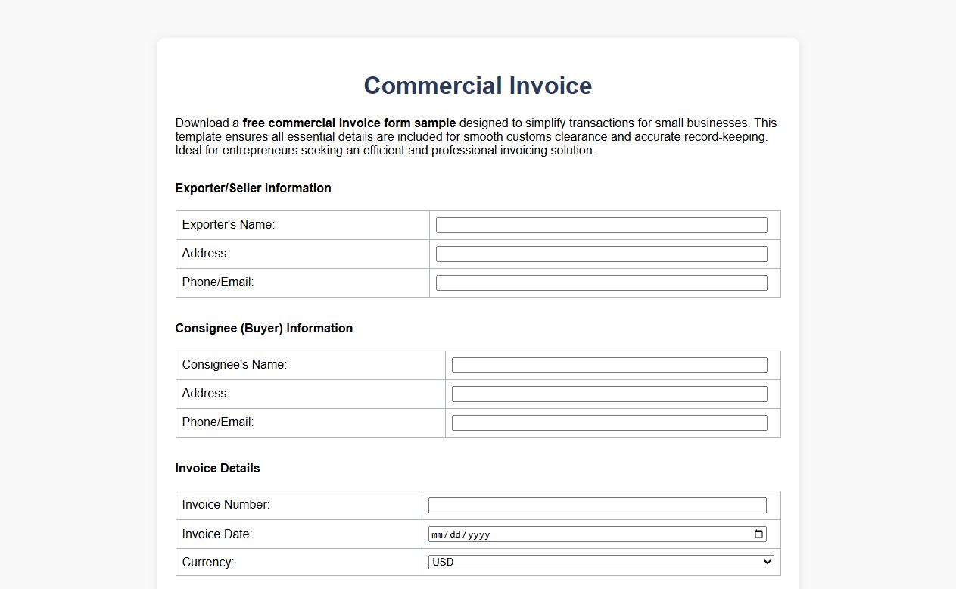Click the Consignee's Name input field
The image size is (956, 589).
coord(608,365)
